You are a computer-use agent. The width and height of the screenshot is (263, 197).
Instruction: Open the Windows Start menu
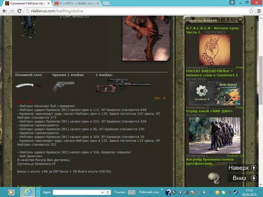9,192
